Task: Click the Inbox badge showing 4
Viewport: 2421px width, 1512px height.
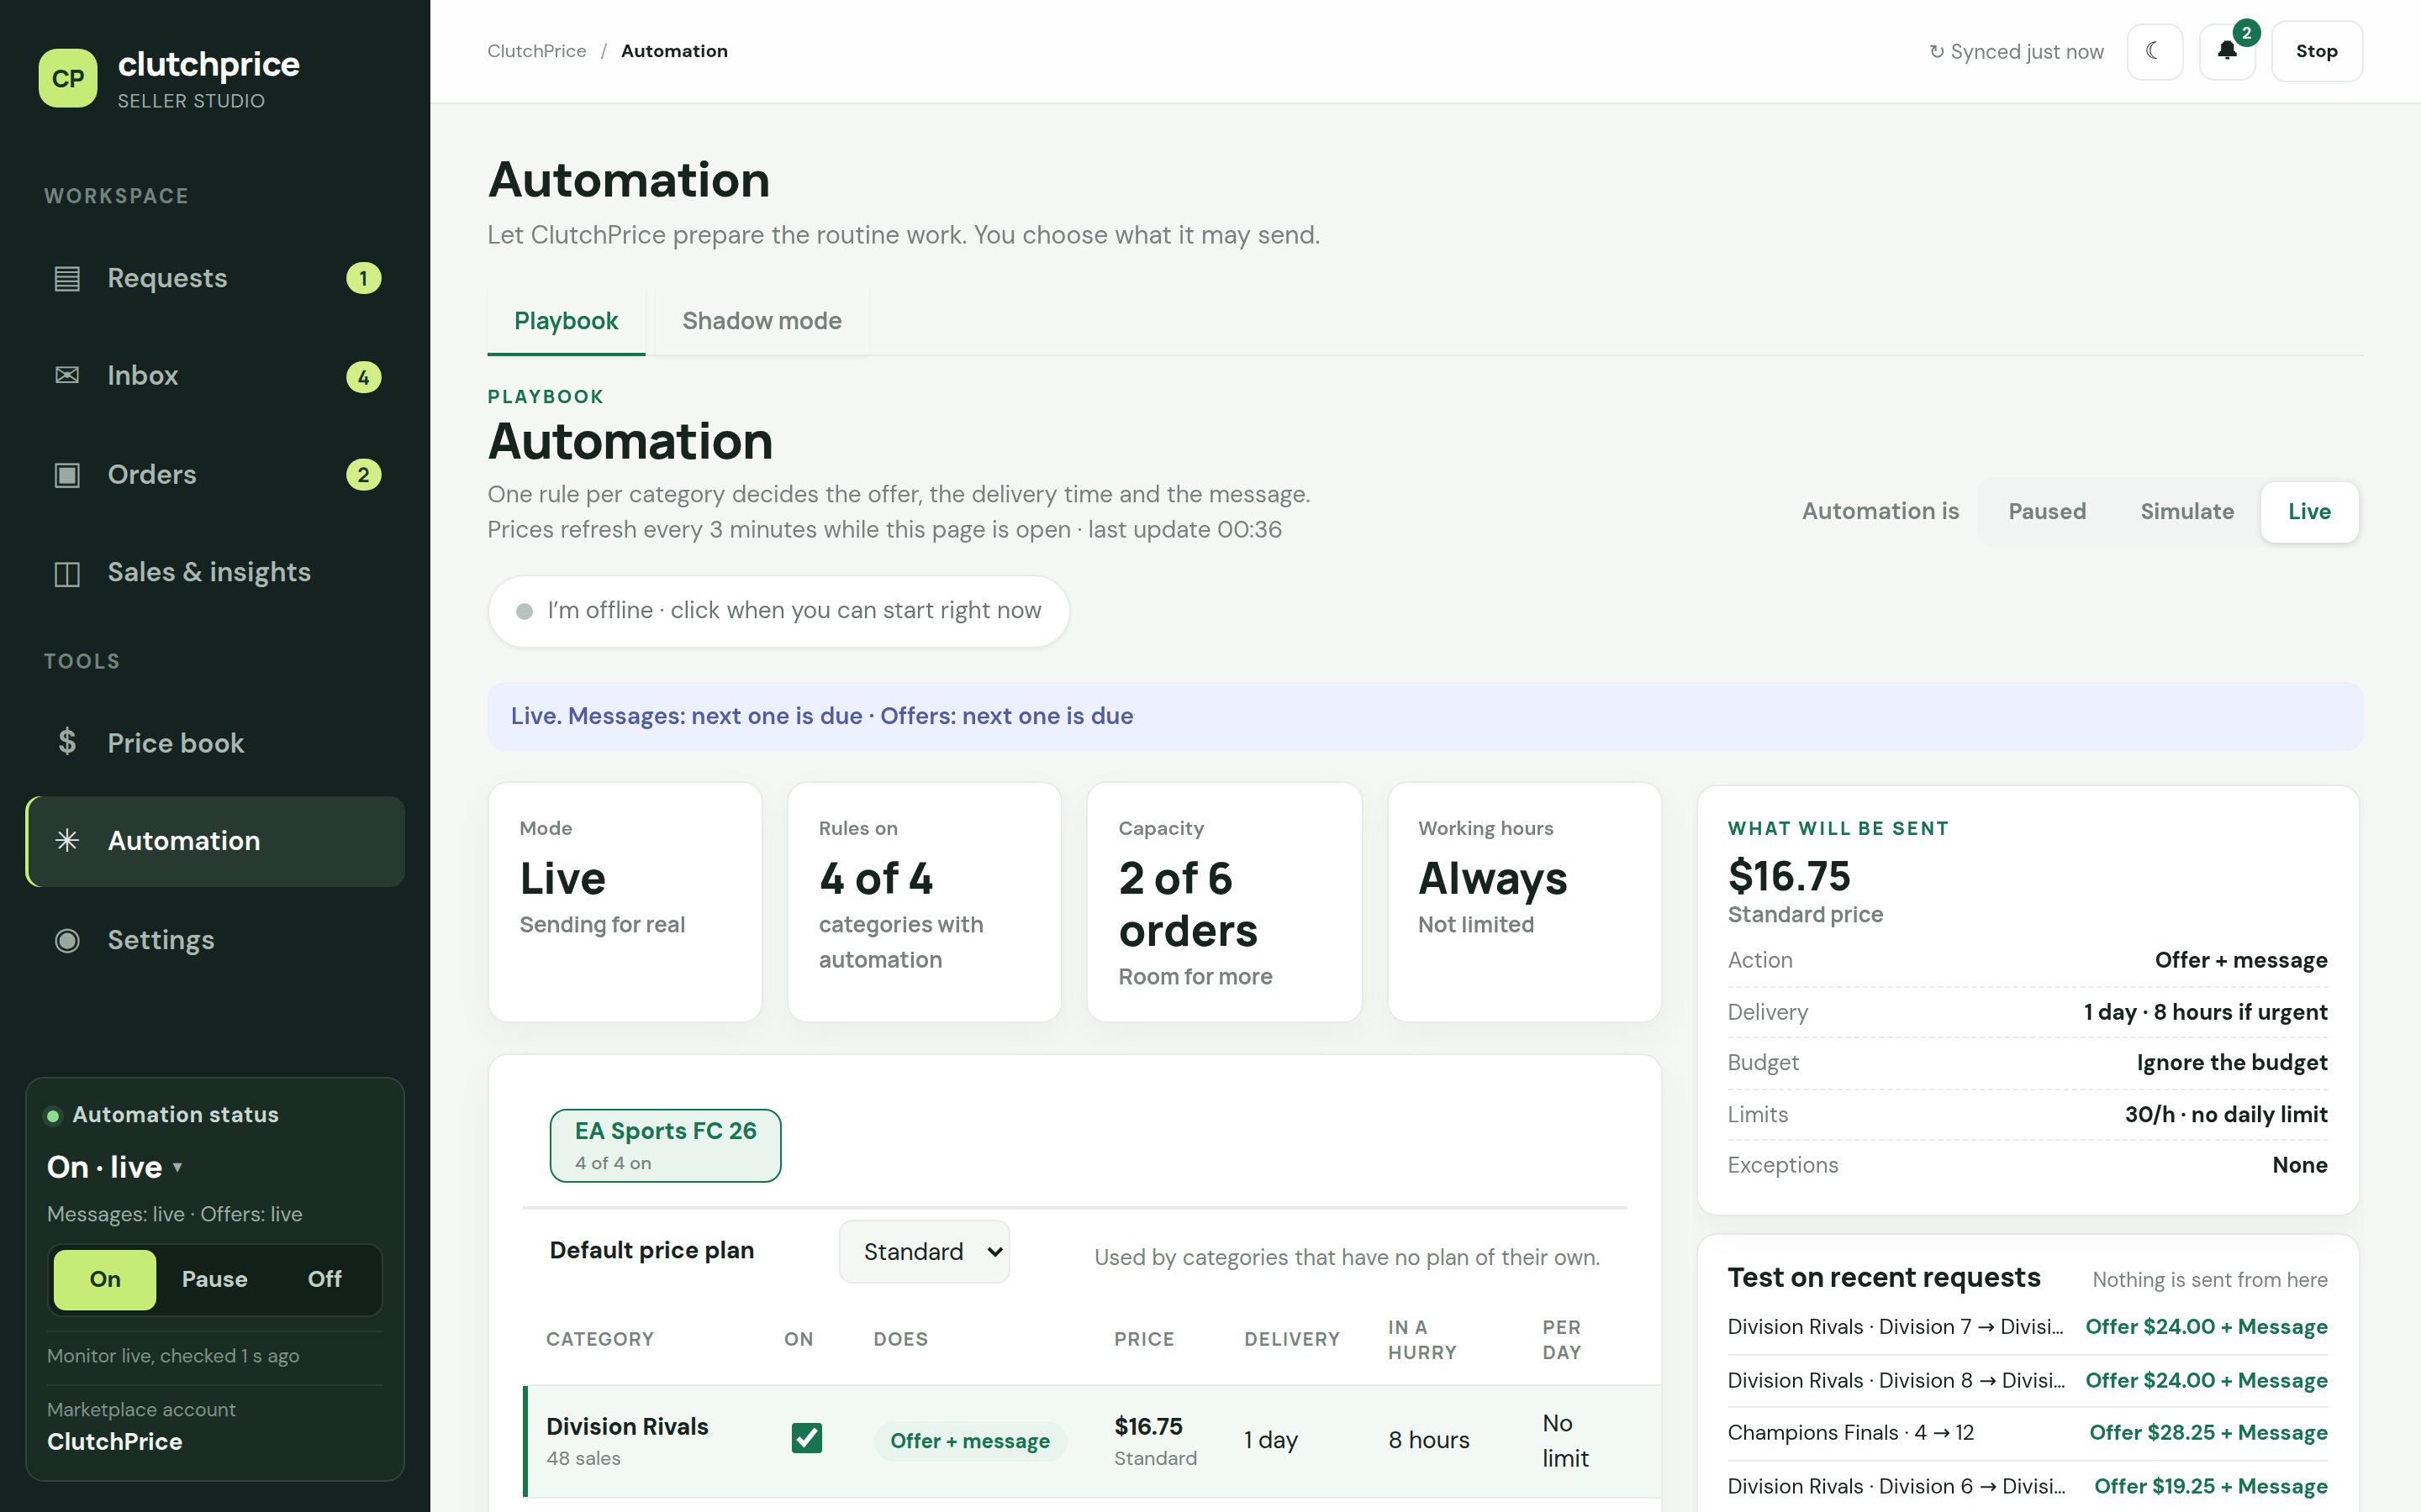Action: pos(363,377)
